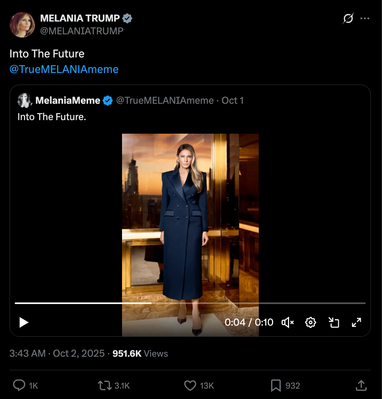Open the more options menu
This screenshot has width=382, height=399.
(x=365, y=18)
